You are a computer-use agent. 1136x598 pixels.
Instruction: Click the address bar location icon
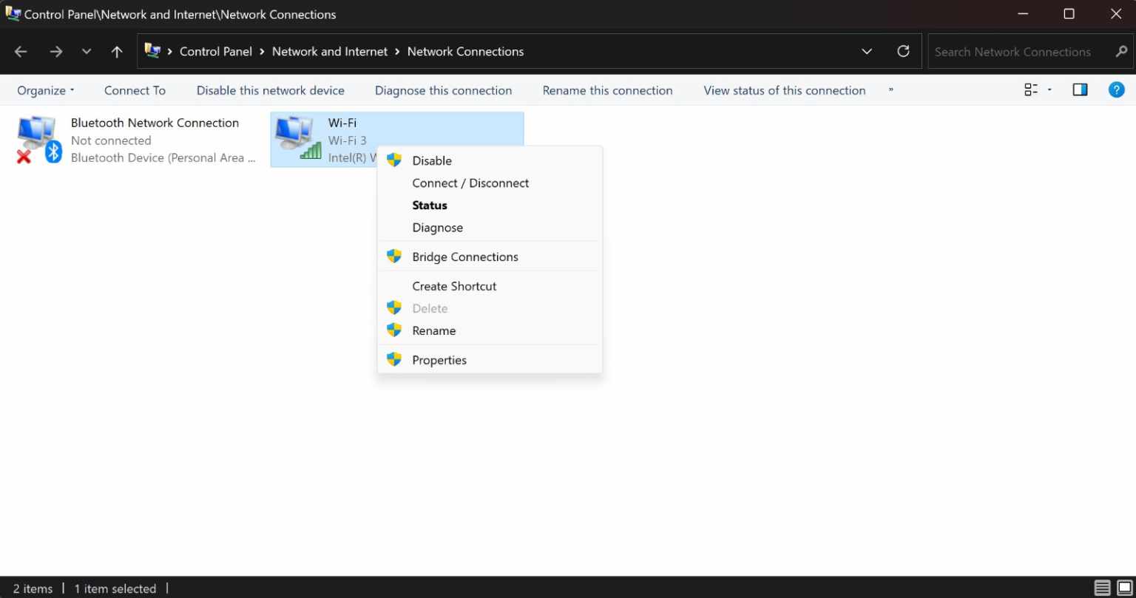point(152,51)
